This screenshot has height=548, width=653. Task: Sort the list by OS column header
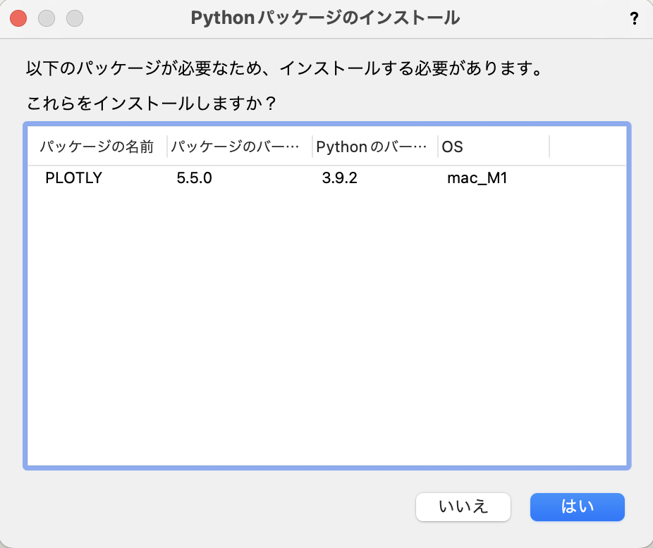pos(453,147)
